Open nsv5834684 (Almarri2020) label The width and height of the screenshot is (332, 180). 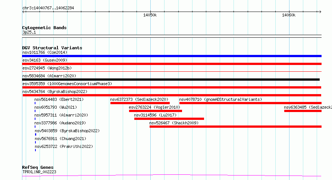[49, 76]
